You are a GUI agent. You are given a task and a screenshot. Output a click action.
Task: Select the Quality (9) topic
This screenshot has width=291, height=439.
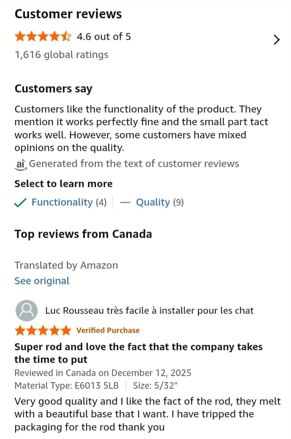coord(160,202)
